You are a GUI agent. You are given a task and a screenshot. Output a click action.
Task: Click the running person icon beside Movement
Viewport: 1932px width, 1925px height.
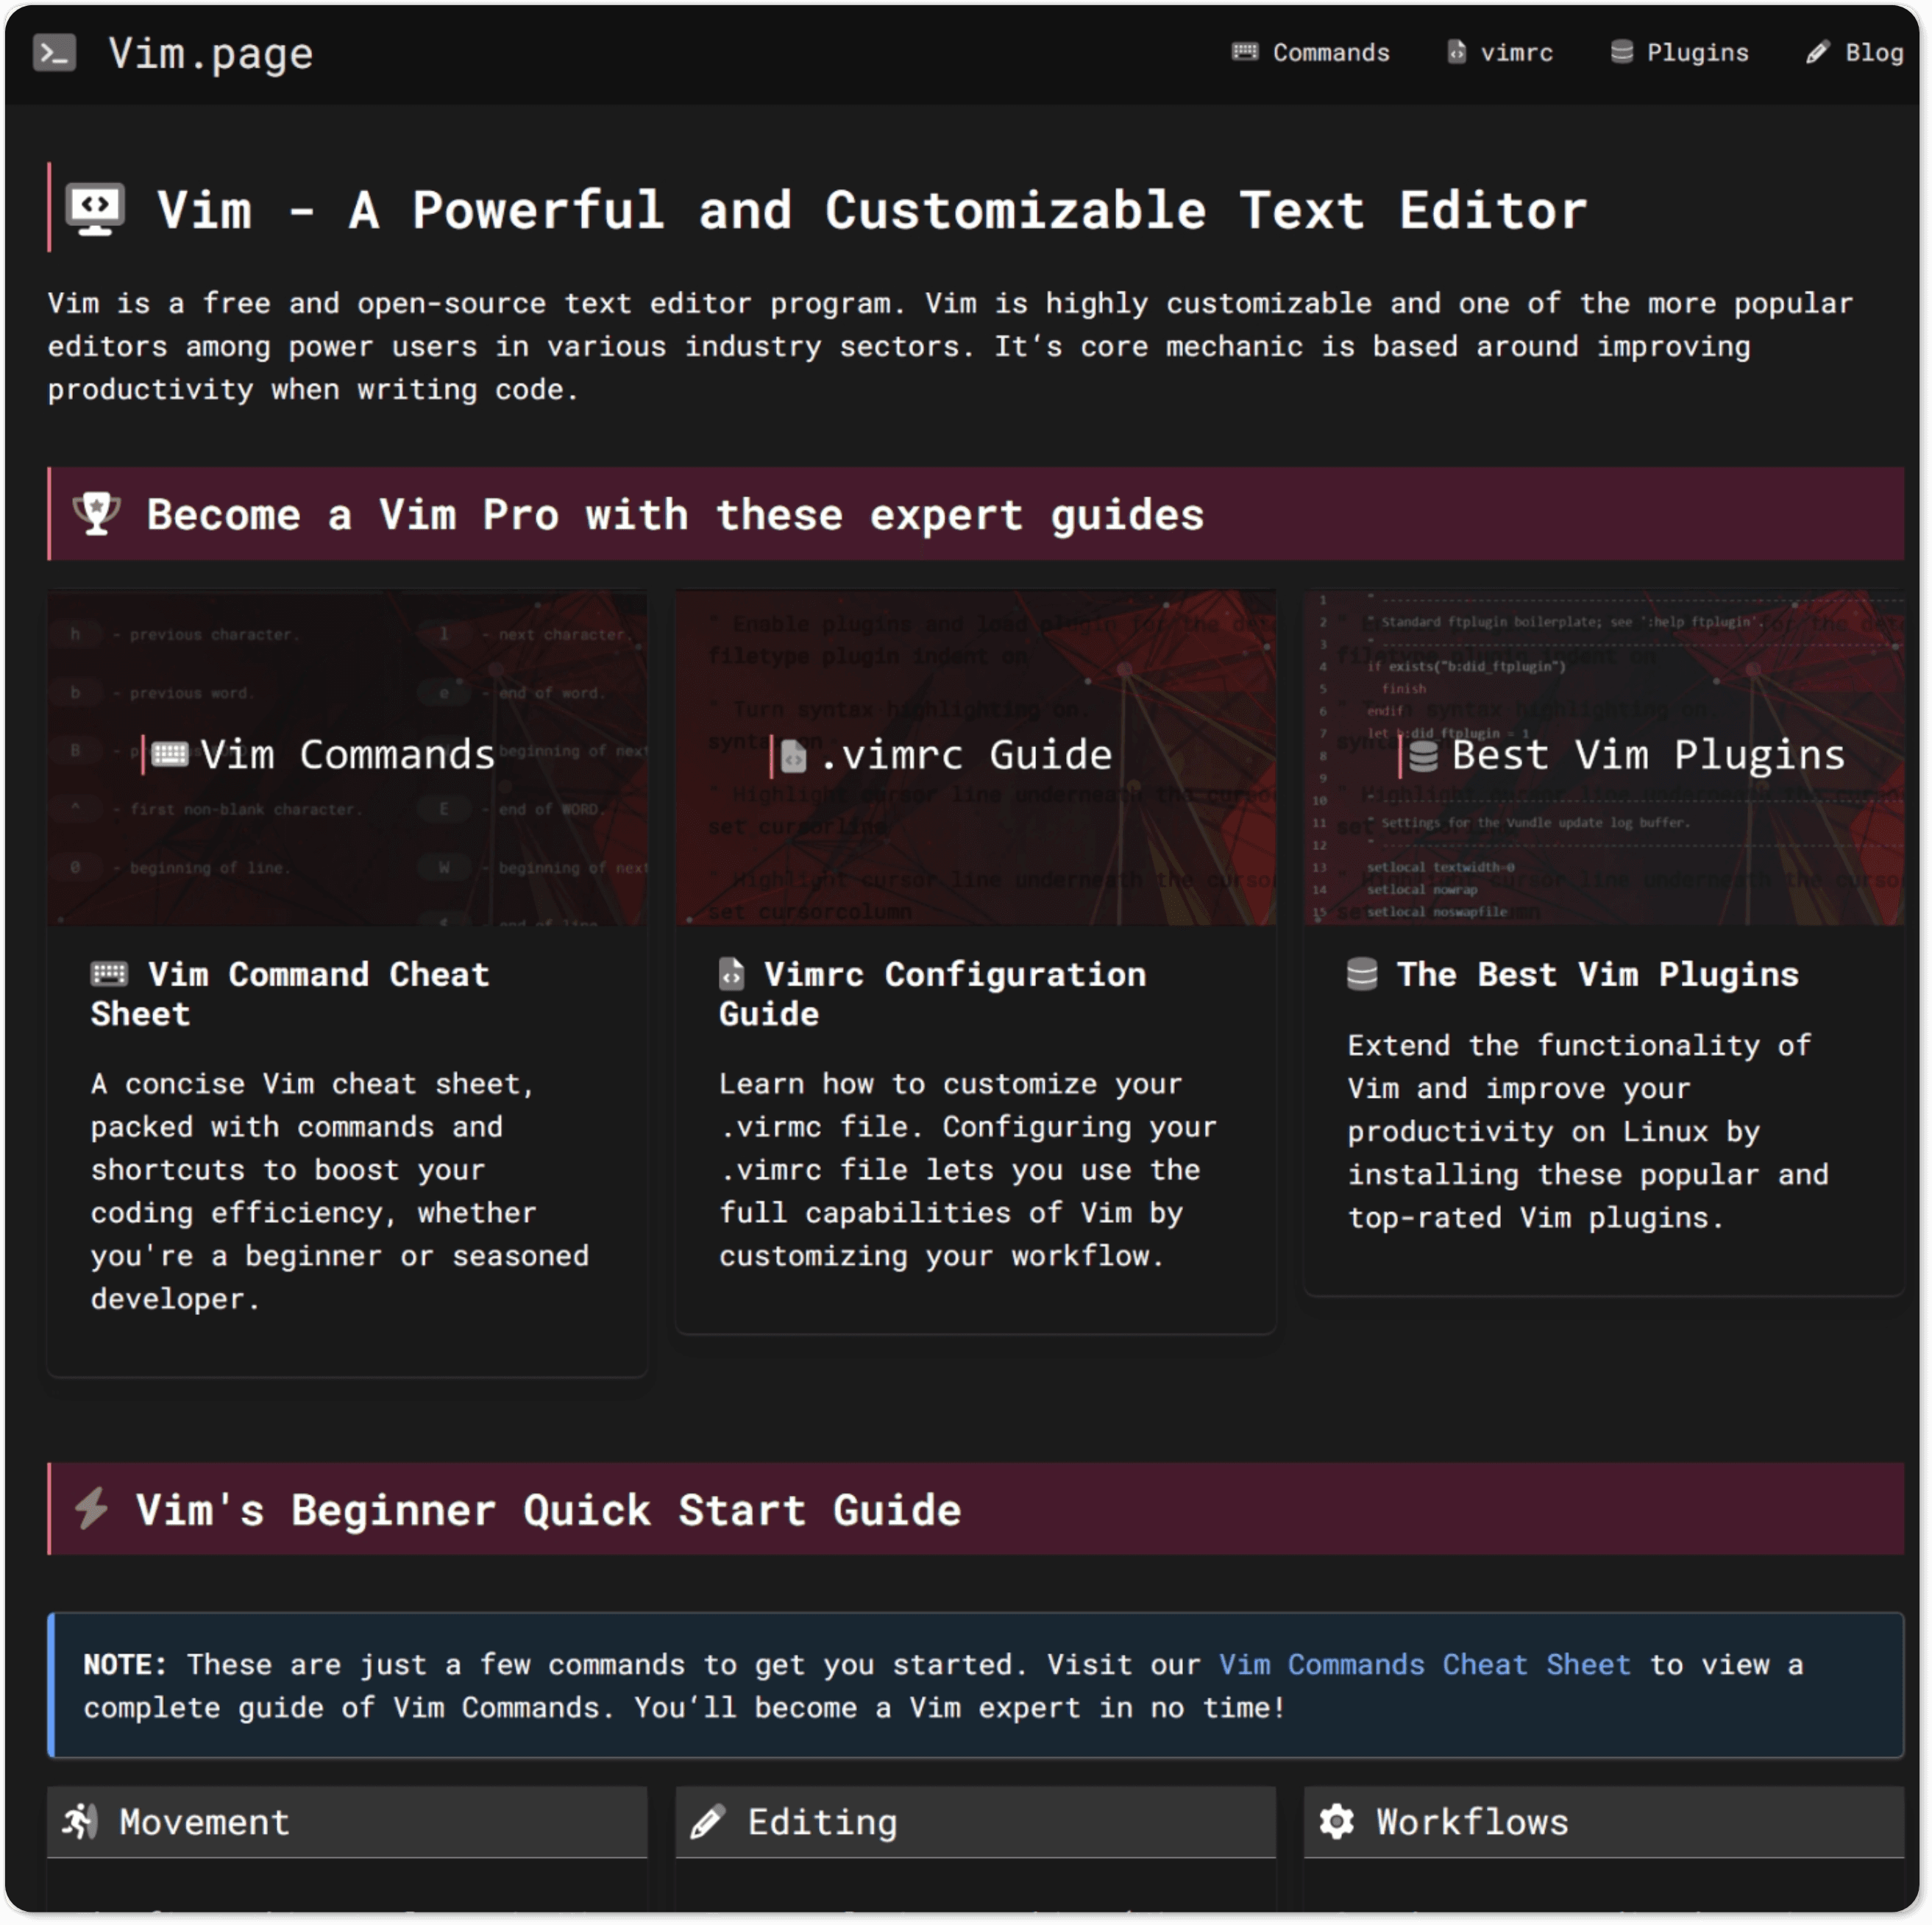pyautogui.click(x=80, y=1821)
